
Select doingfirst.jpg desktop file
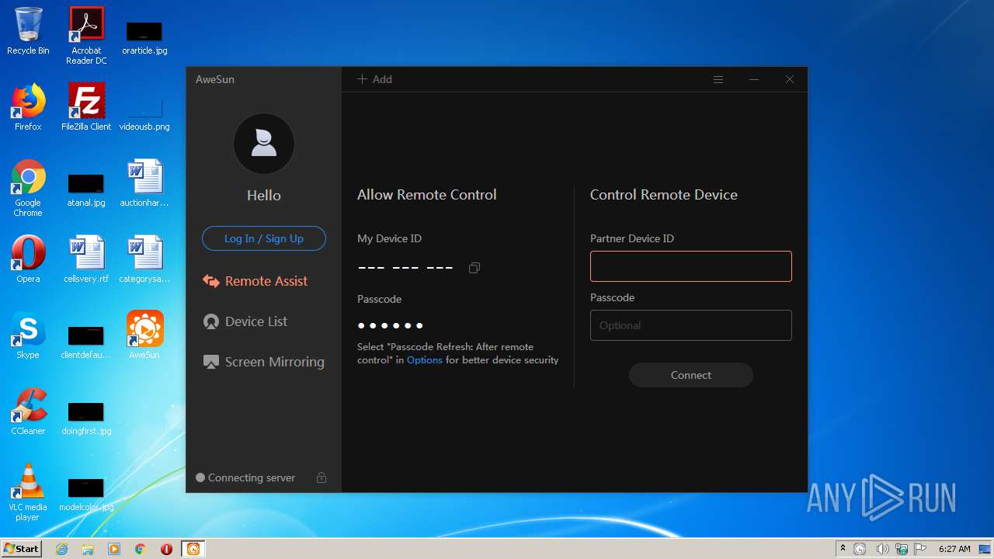click(x=86, y=418)
